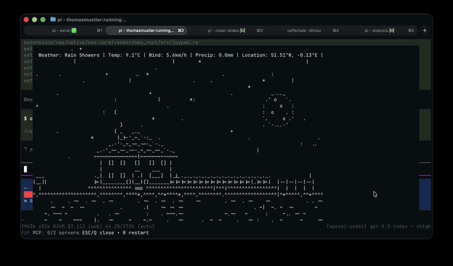
Task: Click the construction icon on analysis tab
Action: [x=392, y=31]
